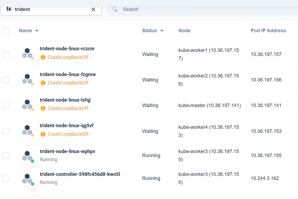Click the search magnifier icon
The height and width of the screenshot is (199, 298).
pos(115,9)
